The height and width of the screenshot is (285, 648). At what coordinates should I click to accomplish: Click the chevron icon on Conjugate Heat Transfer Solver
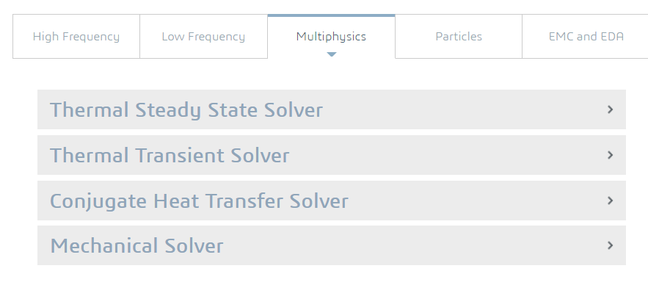tap(610, 201)
